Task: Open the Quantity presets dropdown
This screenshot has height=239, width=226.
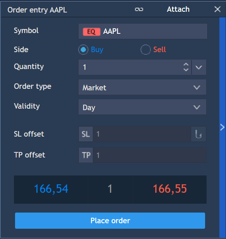Action: [199, 68]
